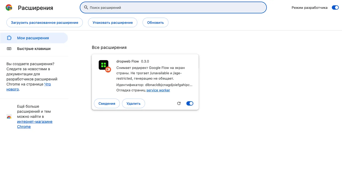Click the dropweb Flow extension icon

point(104,65)
